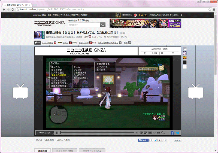Screen dimensions: 218x153
Task: Open 生放送 in the top navigation
Action: [56, 15]
